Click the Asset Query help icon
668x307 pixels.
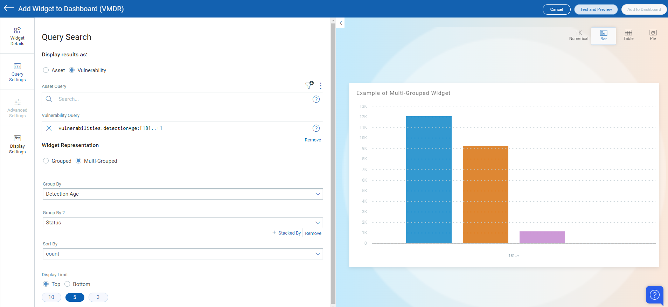(316, 99)
